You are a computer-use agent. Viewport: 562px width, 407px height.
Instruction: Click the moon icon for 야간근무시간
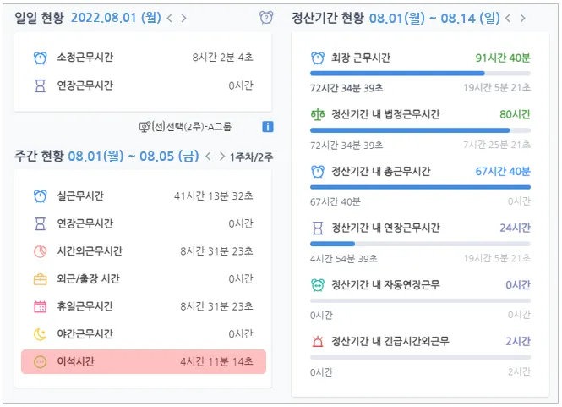[x=40, y=334]
